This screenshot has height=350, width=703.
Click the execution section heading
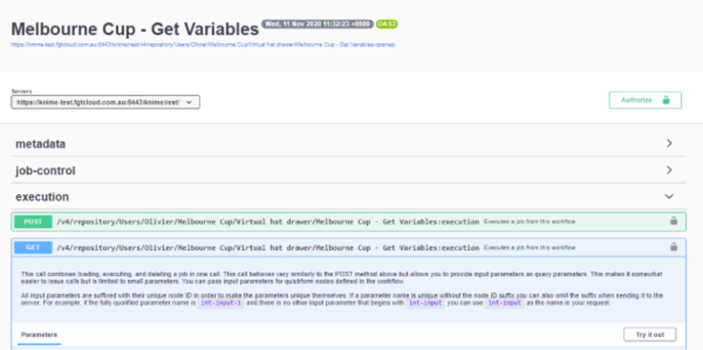tap(42, 197)
